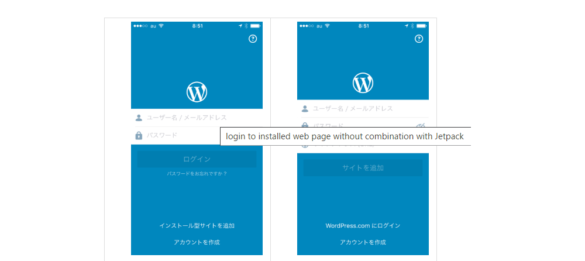The width and height of the screenshot is (585, 261).
Task: Click アカウントを作成 on the ログイン screen
Action: tap(197, 242)
